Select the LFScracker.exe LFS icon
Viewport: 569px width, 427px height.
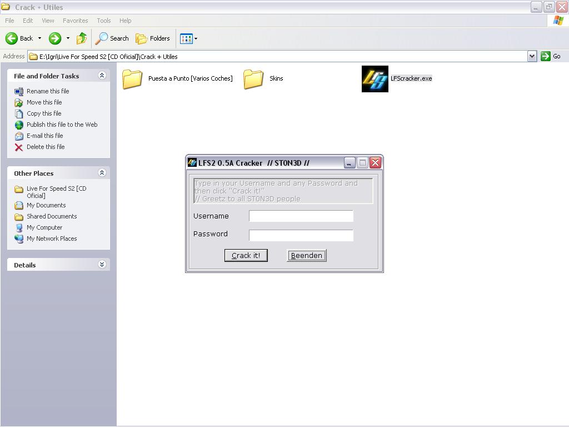(x=375, y=79)
